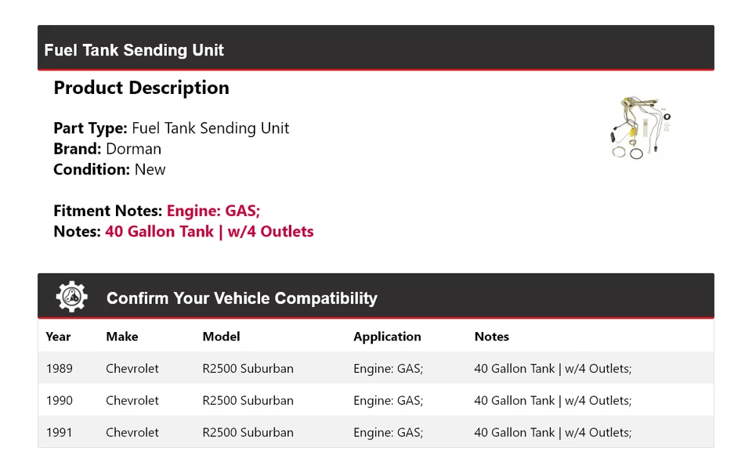Select the 1991 year cell

coord(59,432)
